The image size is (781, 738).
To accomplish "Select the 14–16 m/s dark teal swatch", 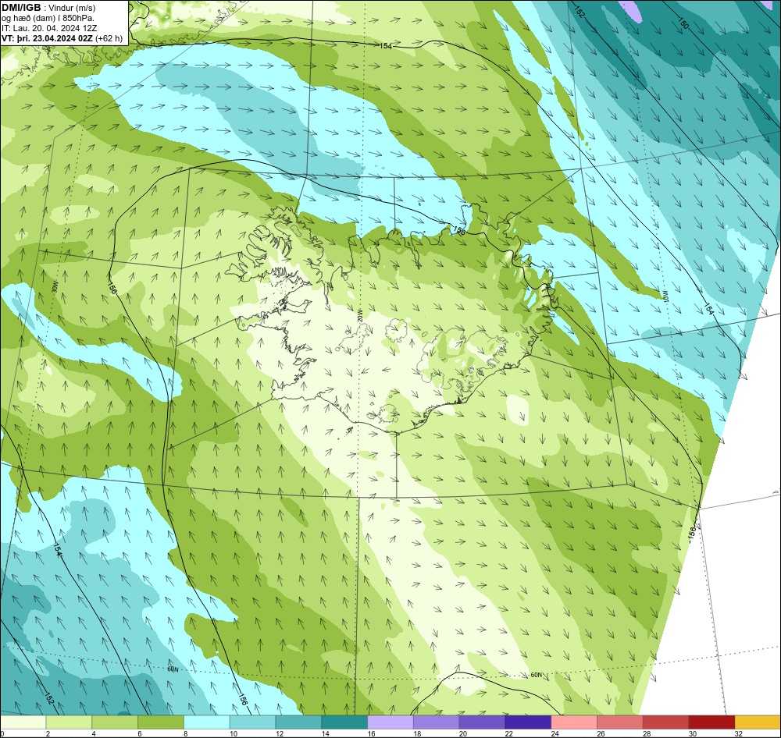I will pyautogui.click(x=344, y=722).
